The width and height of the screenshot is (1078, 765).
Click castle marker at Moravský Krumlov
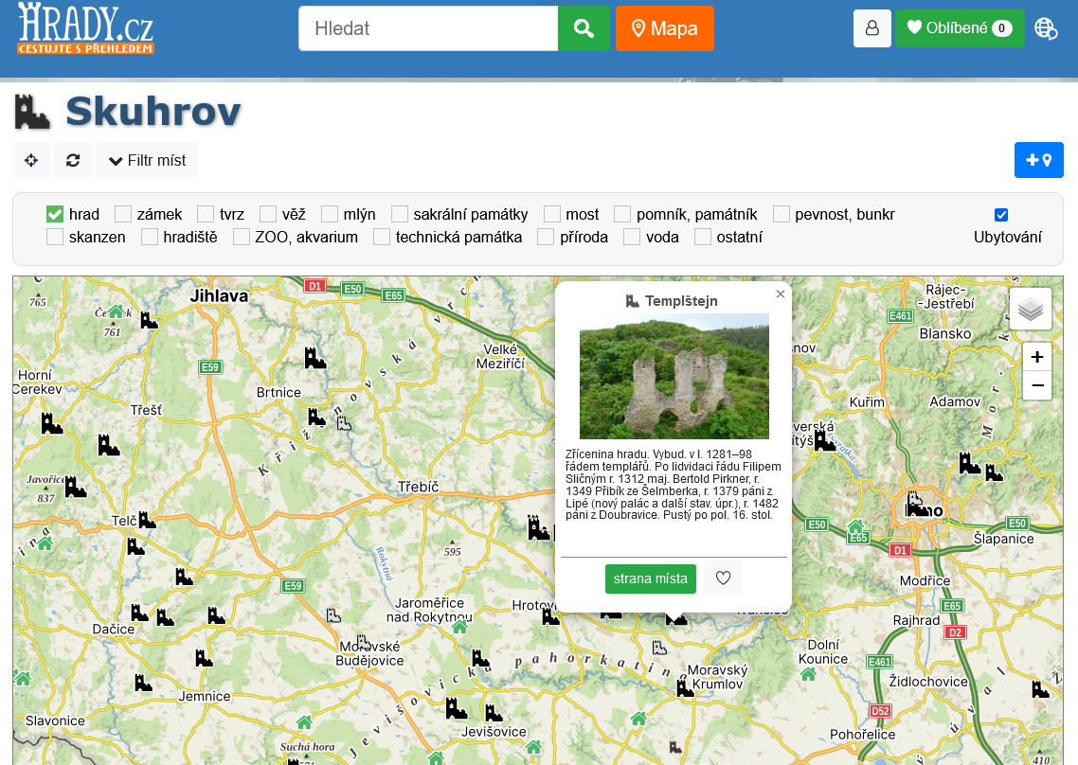[x=685, y=687]
